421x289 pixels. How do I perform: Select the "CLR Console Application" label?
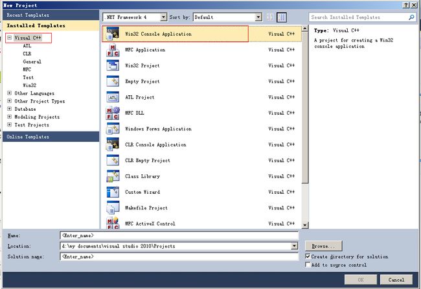155,144
